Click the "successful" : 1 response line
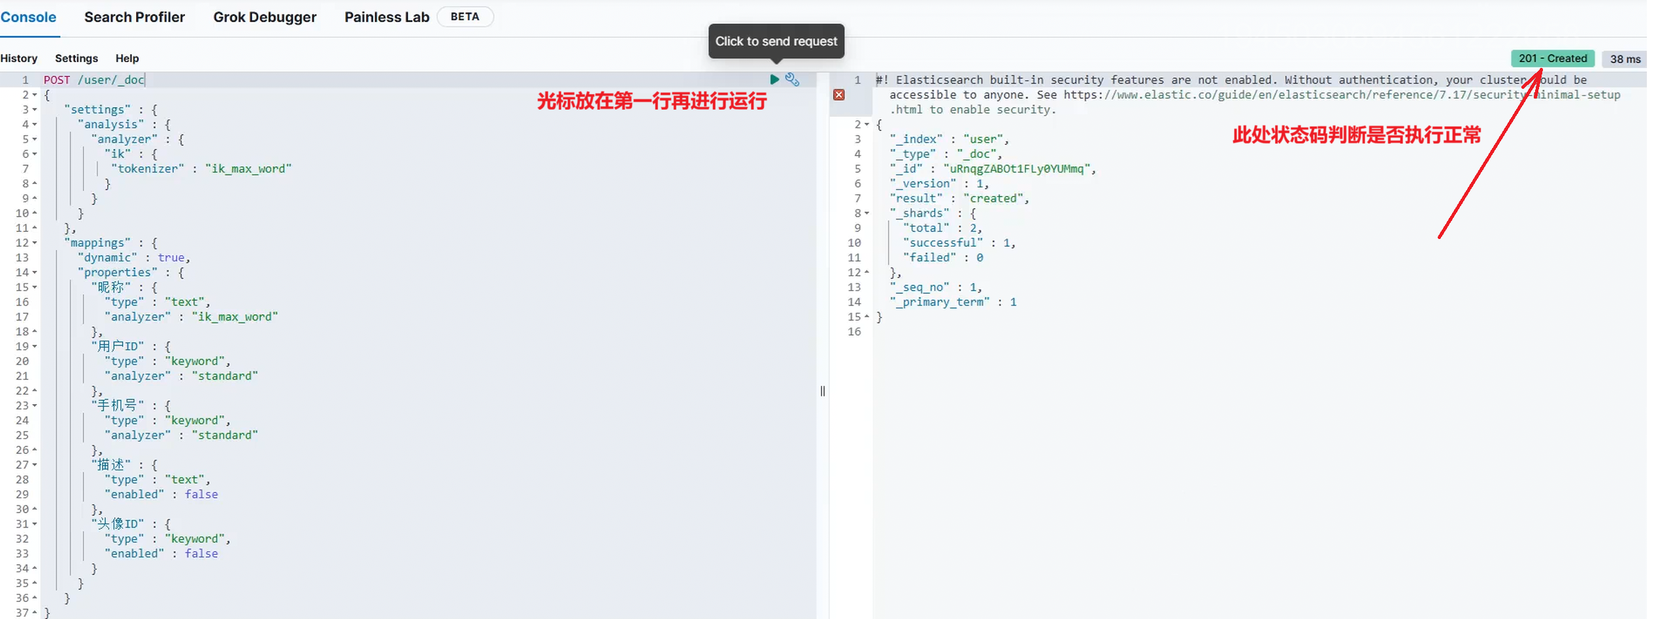This screenshot has height=619, width=1656. [x=959, y=243]
